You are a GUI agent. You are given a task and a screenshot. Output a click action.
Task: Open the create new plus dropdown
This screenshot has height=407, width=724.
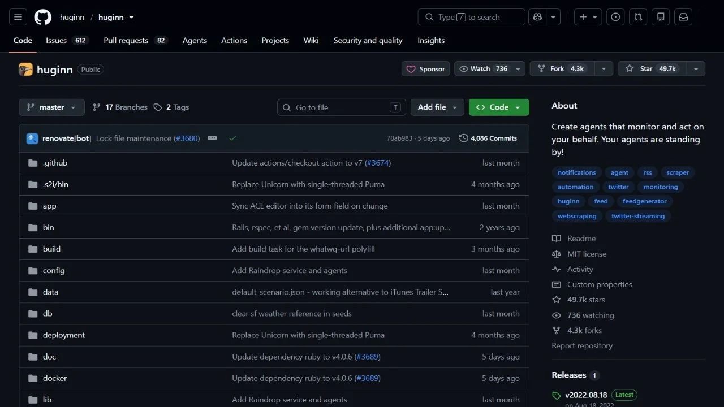588,17
